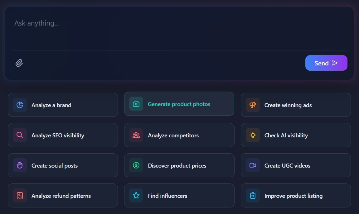This screenshot has height=214, width=359.
Task: Click the refund patterns receipt icon
Action: point(20,196)
